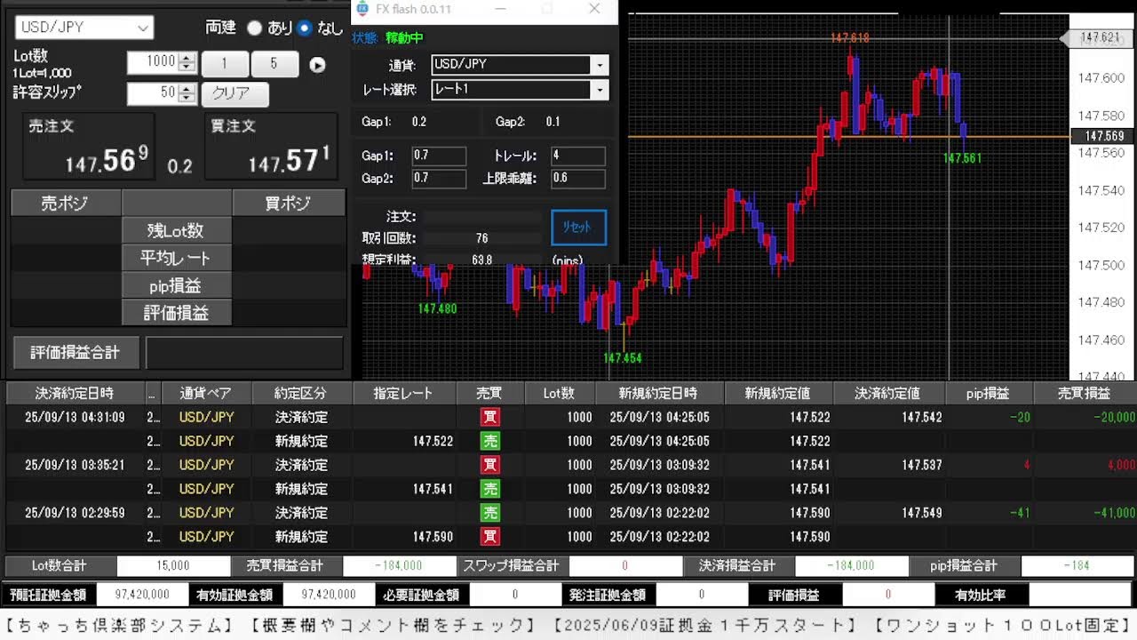Close the FX flash window
The image size is (1137, 640).
tap(594, 9)
